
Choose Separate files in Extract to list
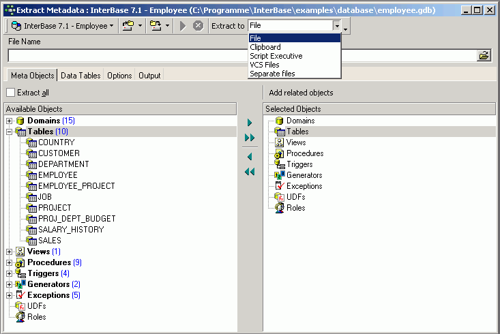(x=294, y=74)
